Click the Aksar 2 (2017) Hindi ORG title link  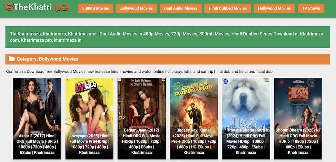(37, 144)
